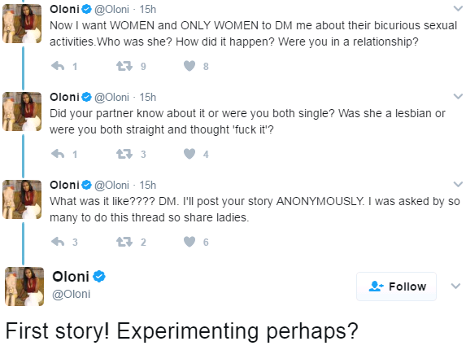Open the large Oloni profile picture
The height and width of the screenshot is (350, 466).
point(24,287)
